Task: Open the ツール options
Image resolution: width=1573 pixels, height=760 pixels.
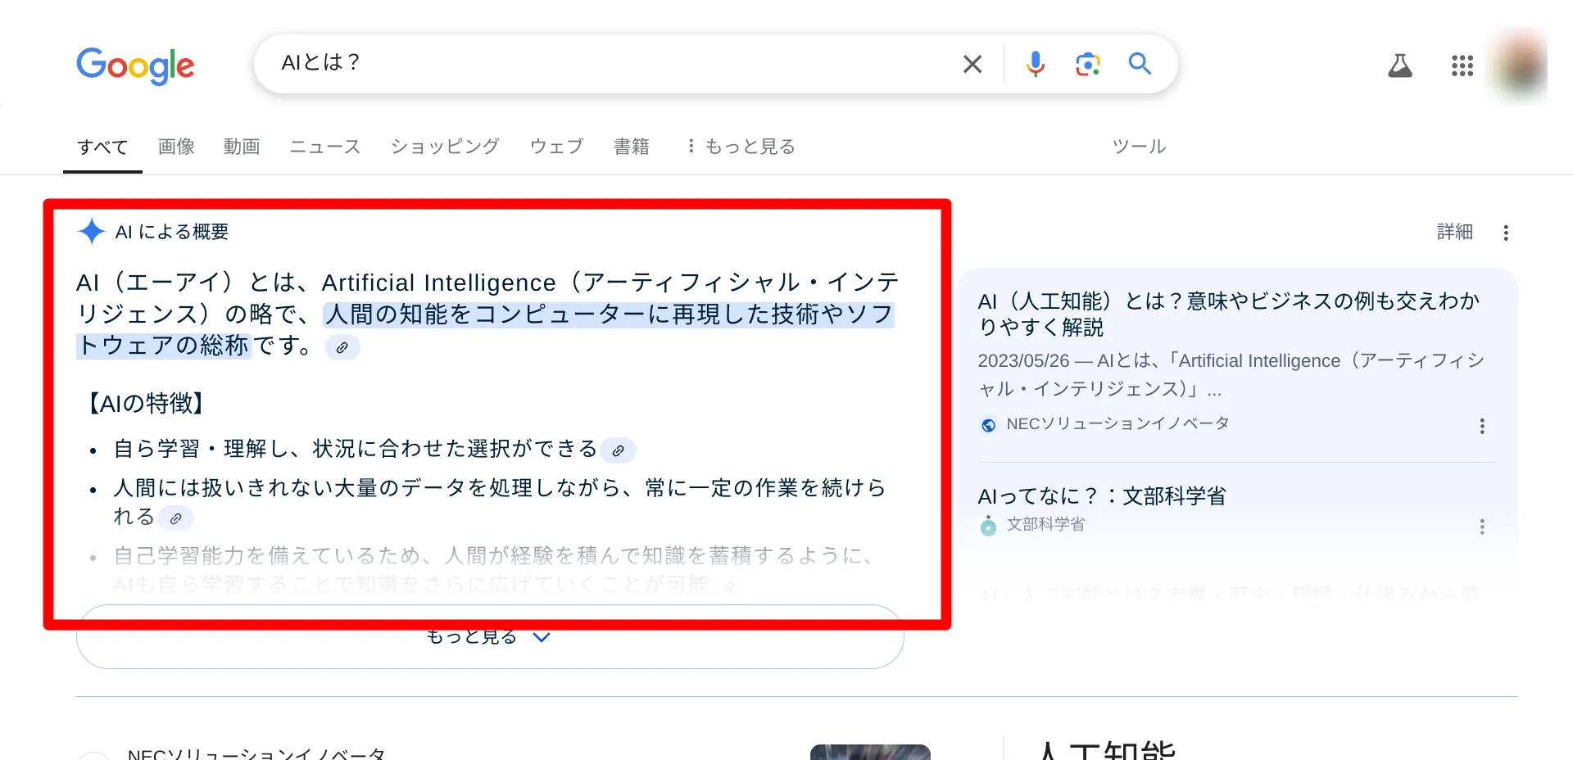Action: click(1139, 147)
